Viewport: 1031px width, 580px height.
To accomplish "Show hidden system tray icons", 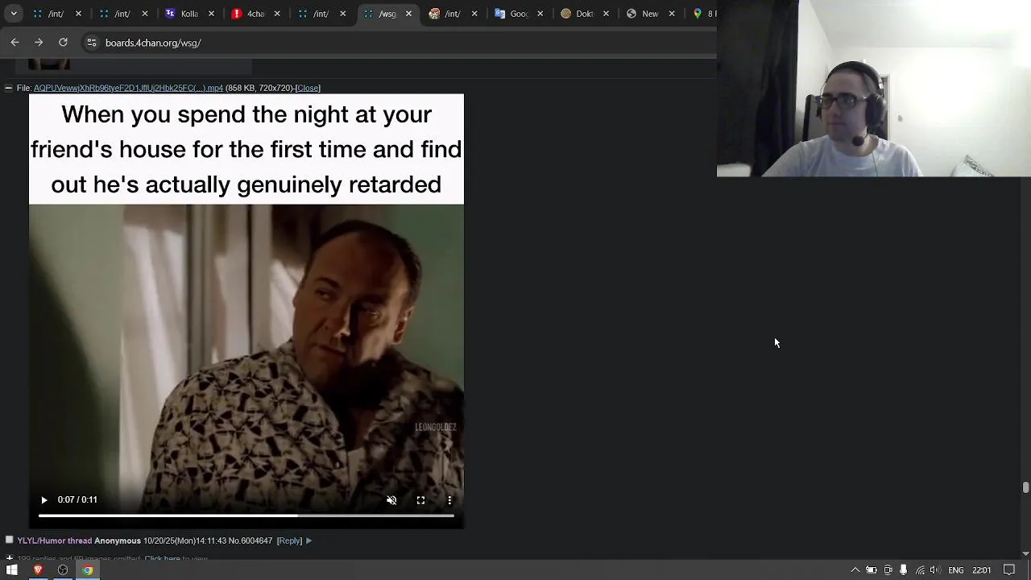I will (855, 570).
